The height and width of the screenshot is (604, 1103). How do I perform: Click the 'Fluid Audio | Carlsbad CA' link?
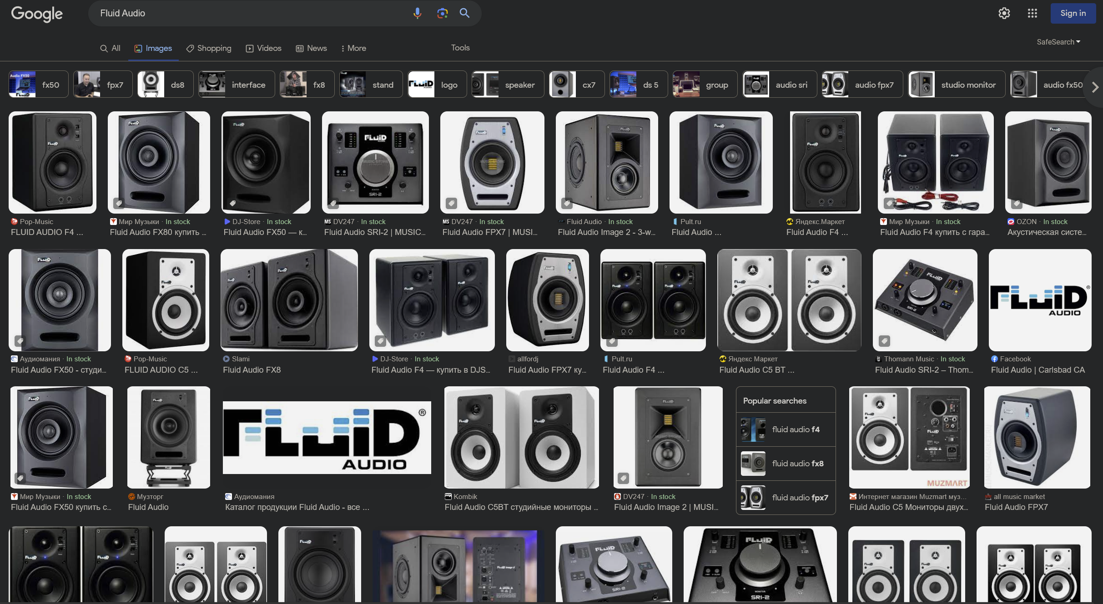(1038, 370)
